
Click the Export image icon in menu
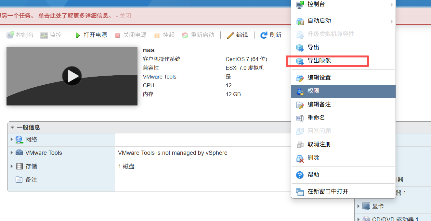pos(300,61)
